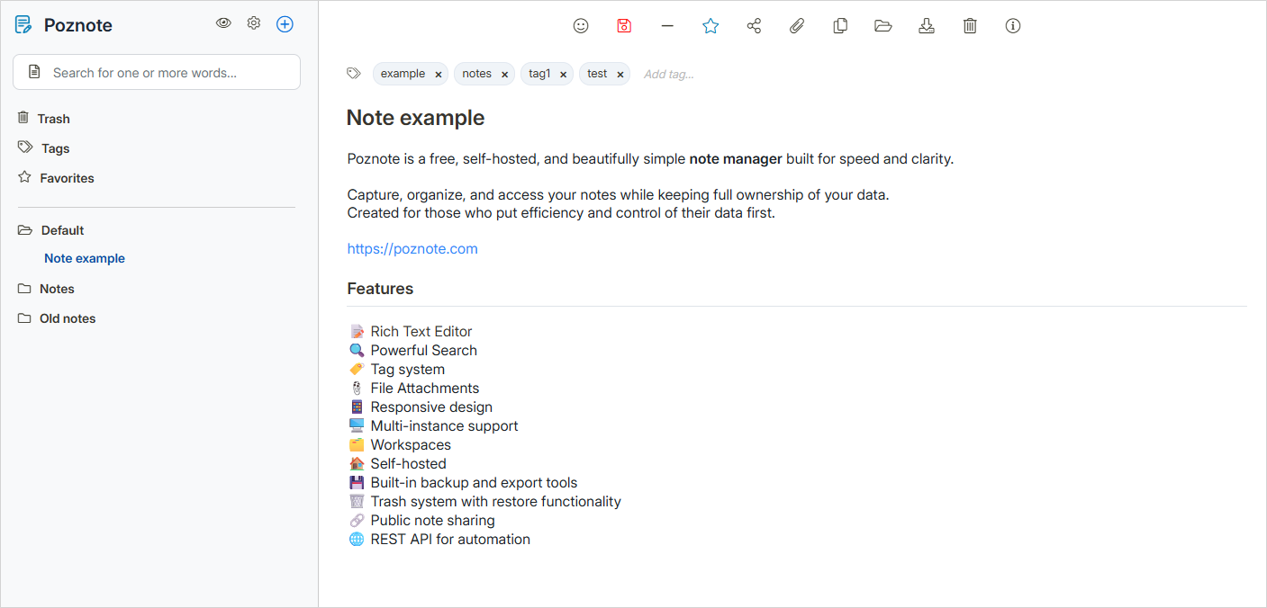The image size is (1267, 608).
Task: Share the Note example publicly
Action: tap(754, 25)
